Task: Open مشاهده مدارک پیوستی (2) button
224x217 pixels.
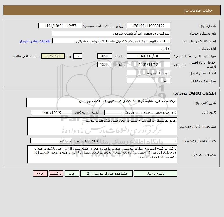Action: pos(106,173)
